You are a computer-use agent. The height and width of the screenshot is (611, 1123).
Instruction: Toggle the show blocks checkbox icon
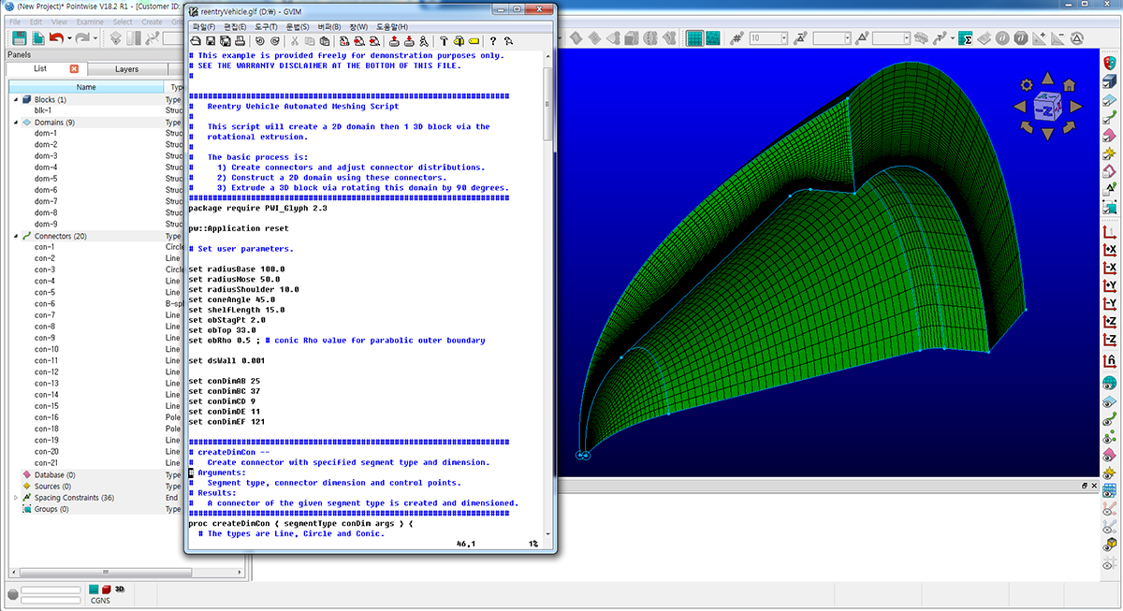(1109, 81)
